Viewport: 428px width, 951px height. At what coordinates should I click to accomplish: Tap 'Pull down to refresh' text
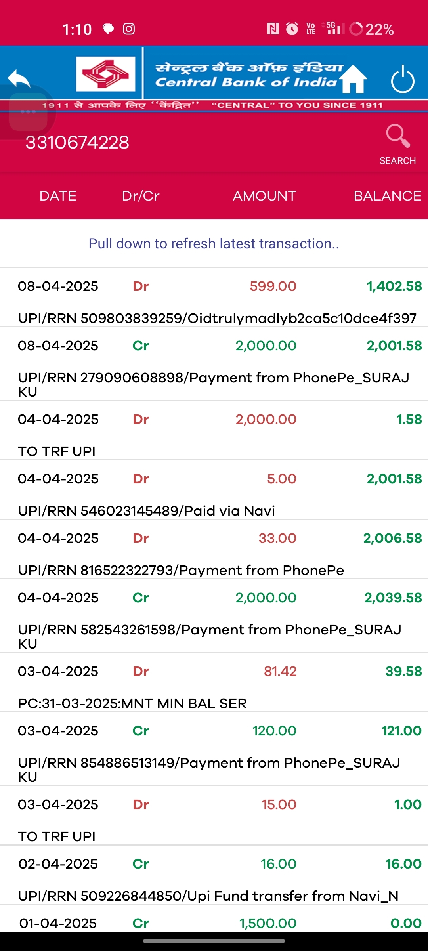(214, 243)
